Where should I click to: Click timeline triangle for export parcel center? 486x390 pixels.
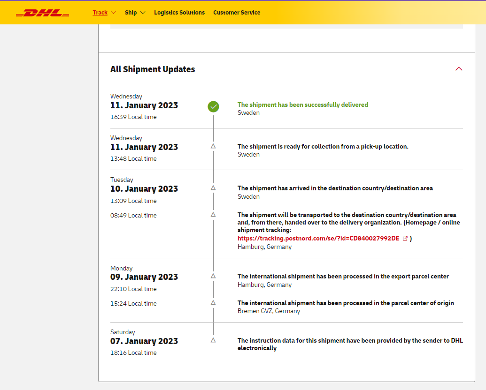coord(213,276)
